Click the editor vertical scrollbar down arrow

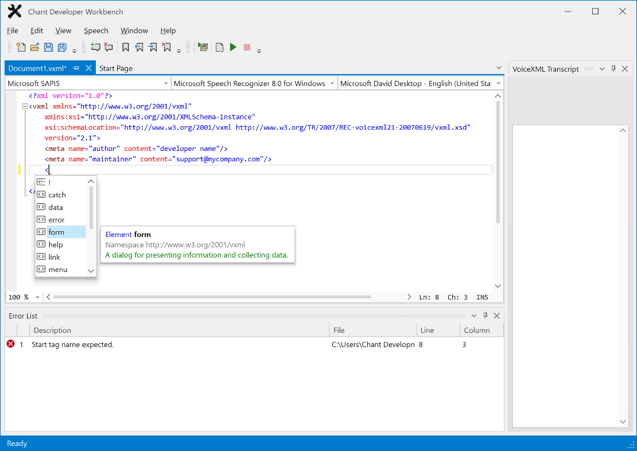coord(498,286)
